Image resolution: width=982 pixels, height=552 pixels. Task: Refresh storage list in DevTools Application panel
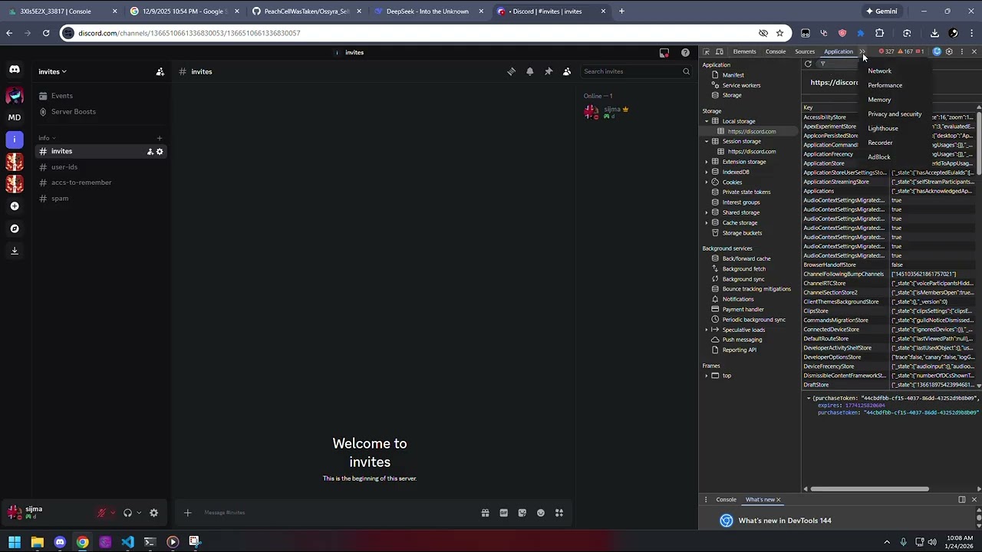[x=808, y=64]
